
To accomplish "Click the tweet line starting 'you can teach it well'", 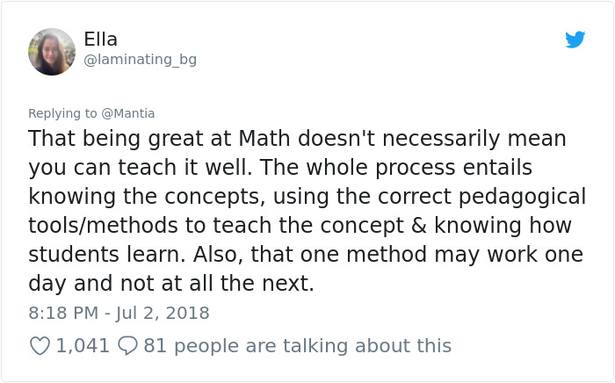I will coord(280,168).
